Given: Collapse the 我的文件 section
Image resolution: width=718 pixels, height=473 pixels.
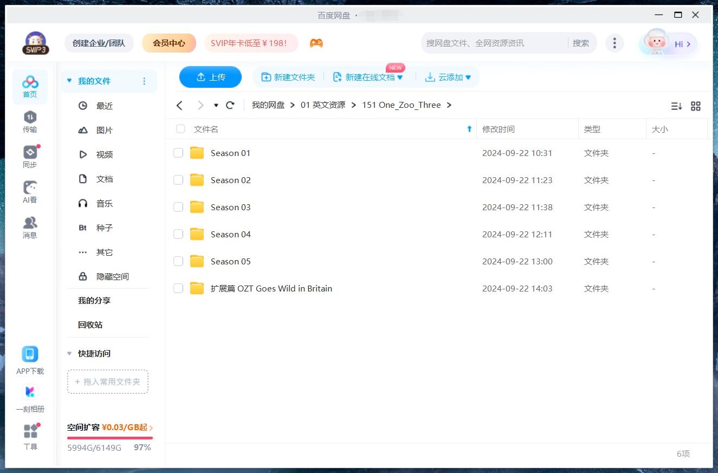Looking at the screenshot, I should [x=69, y=80].
